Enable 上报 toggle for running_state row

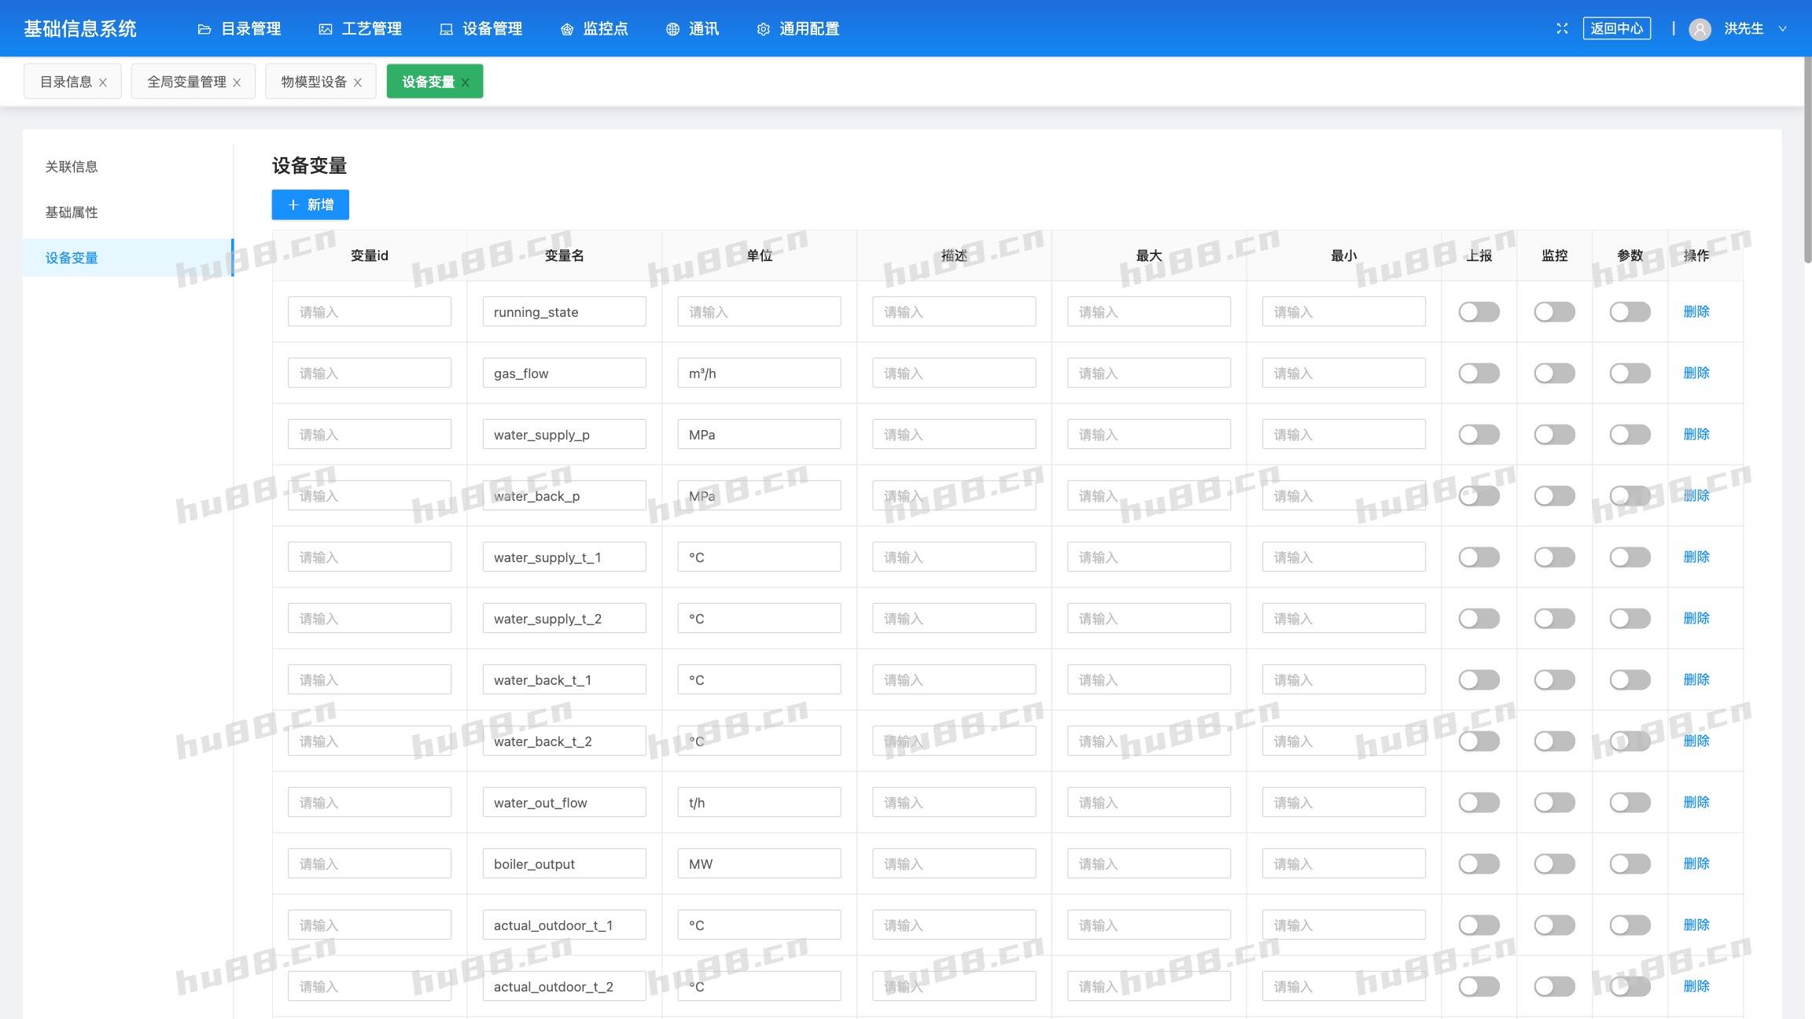click(x=1479, y=312)
